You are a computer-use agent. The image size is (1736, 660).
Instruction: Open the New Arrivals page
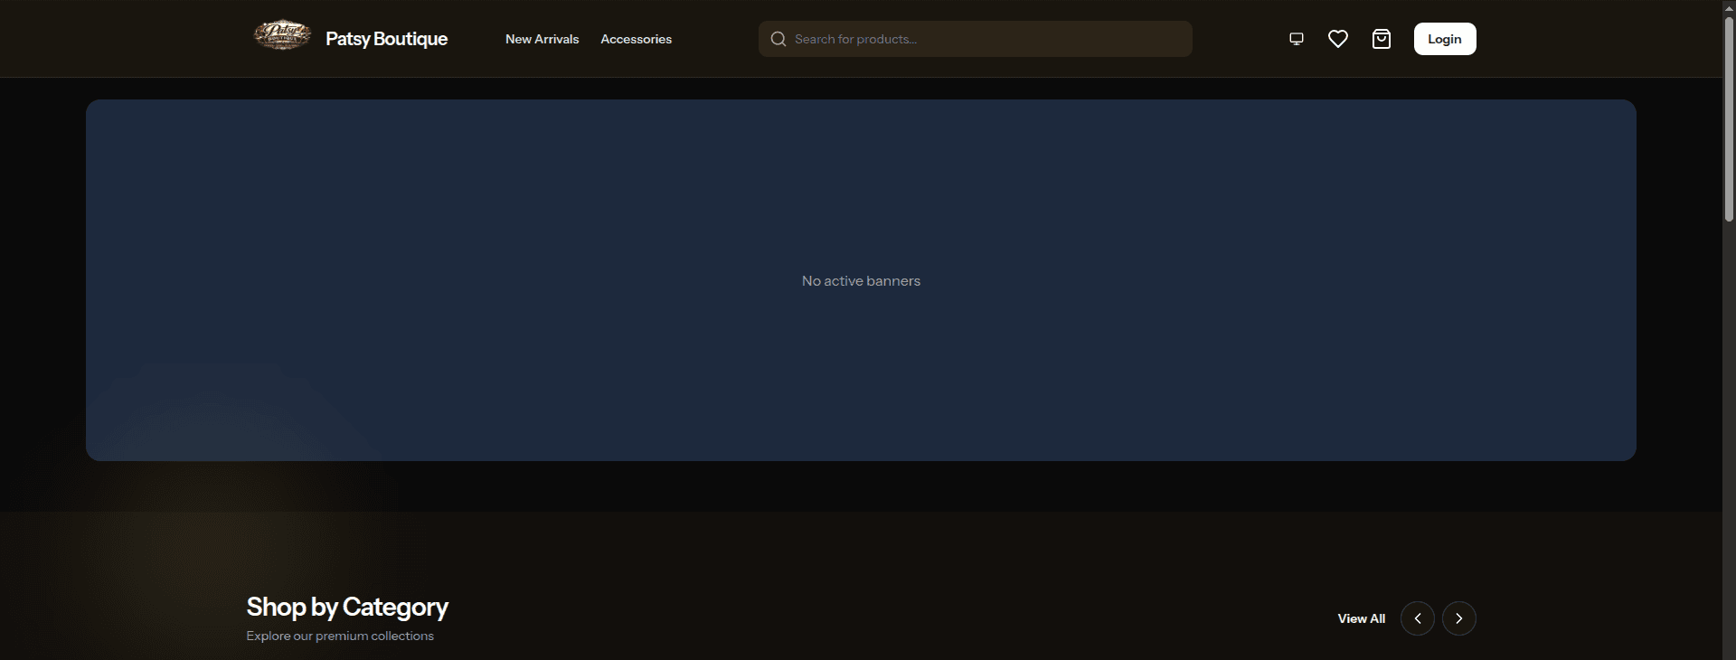pos(542,39)
